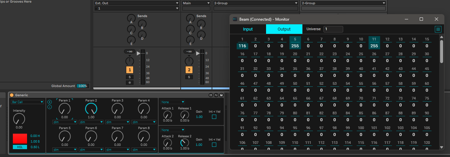The width and height of the screenshot is (450, 157).
Task: Click the first icon in Generic device header
Action: (x=211, y=95)
